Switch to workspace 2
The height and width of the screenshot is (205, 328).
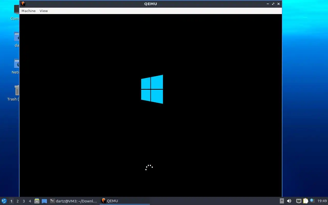tap(17, 201)
